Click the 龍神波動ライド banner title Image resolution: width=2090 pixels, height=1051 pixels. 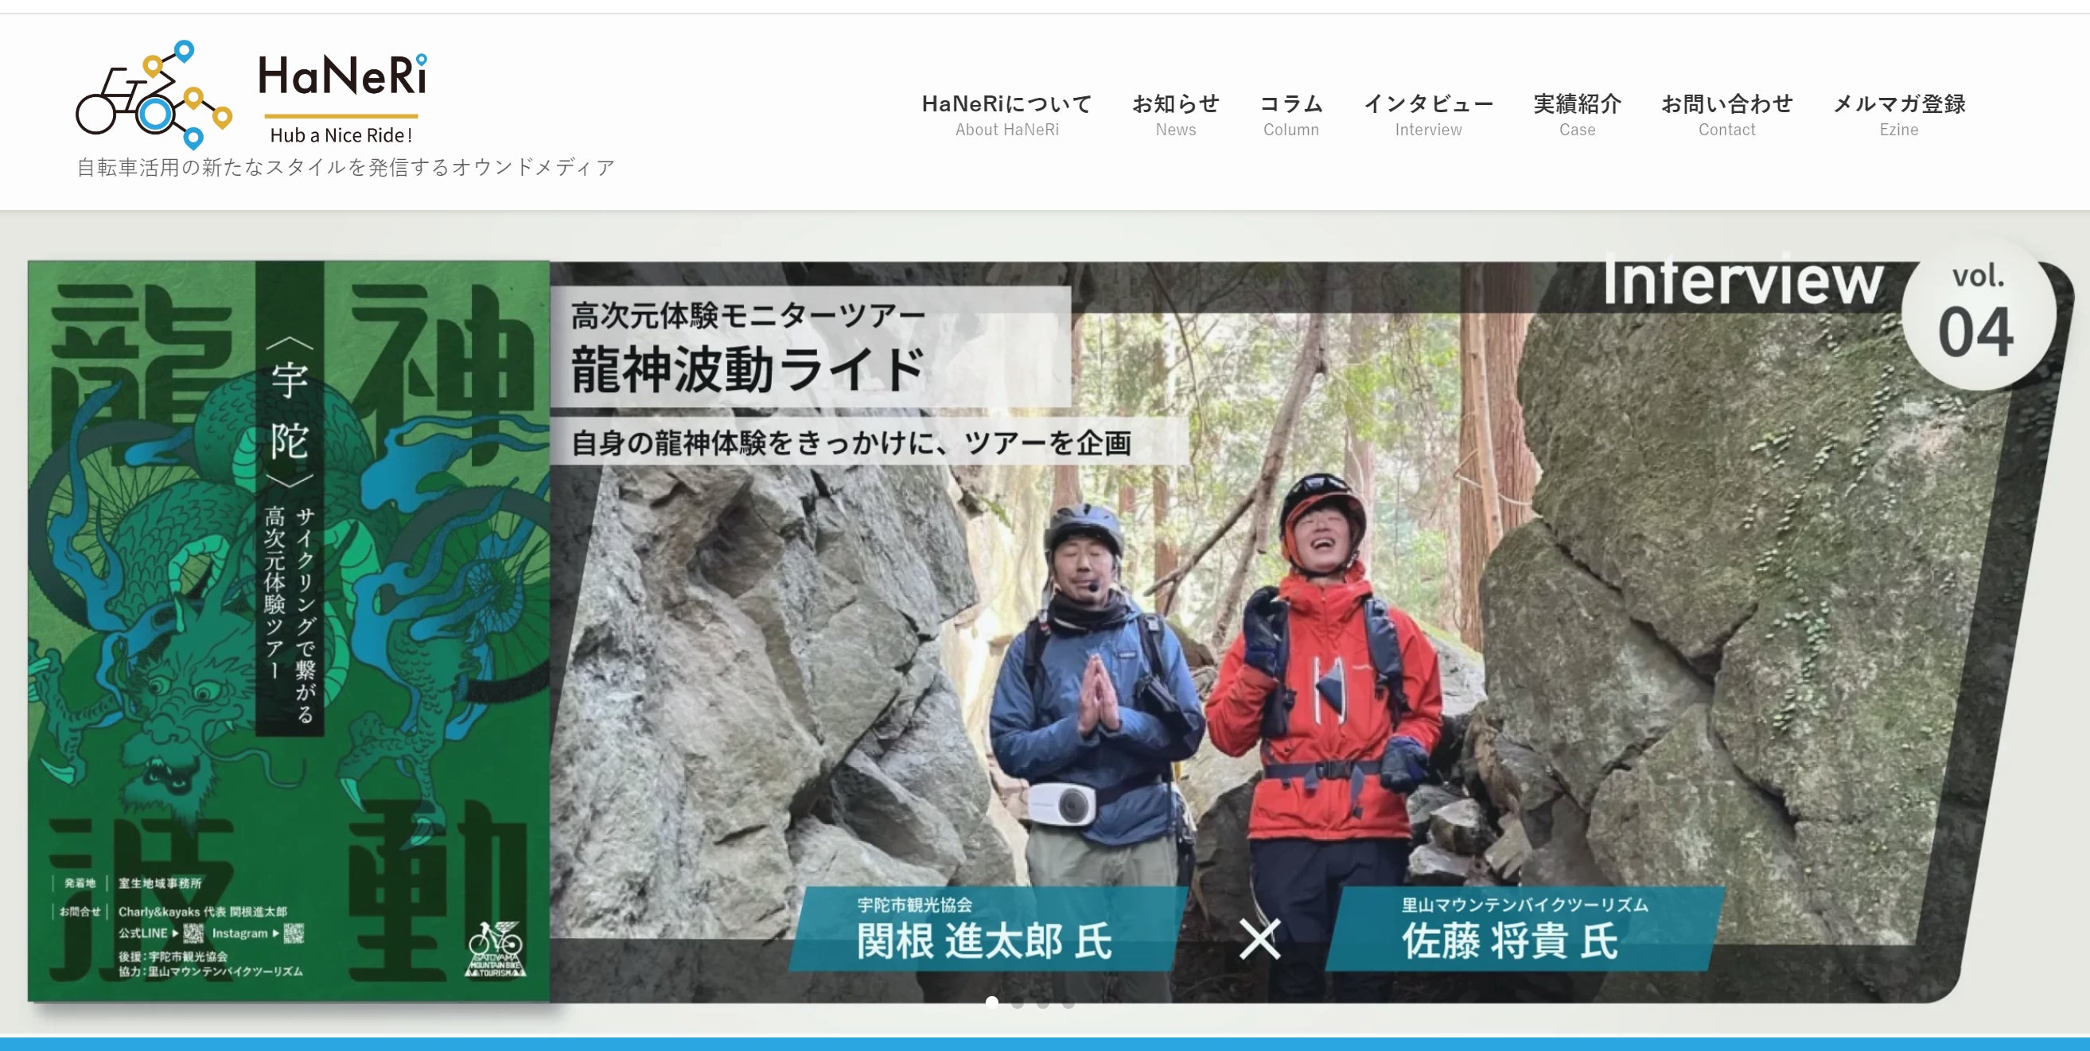(x=748, y=370)
